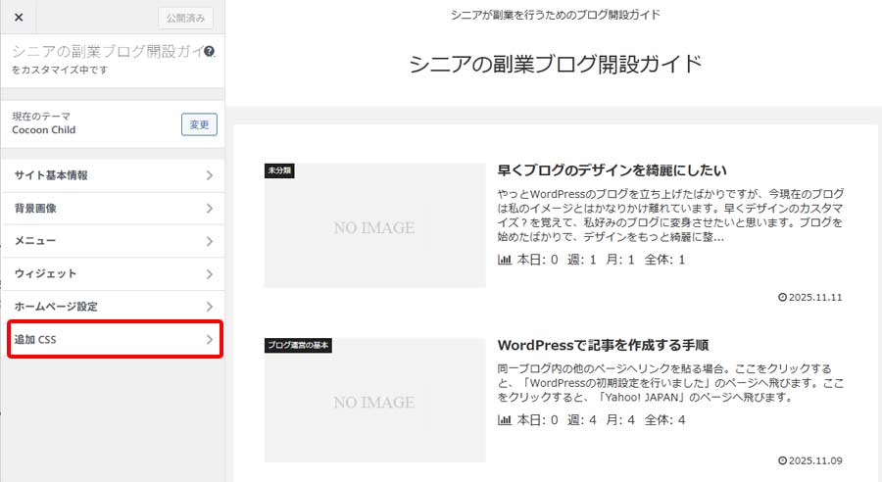Viewport: 882px width, 482px height.
Task: Open the 早くブログのデザインを綺麗にしたい post
Action: (x=612, y=170)
